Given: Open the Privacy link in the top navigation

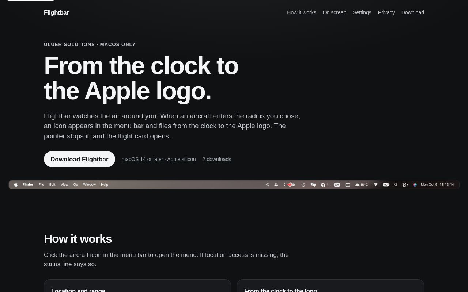Looking at the screenshot, I should (386, 12).
